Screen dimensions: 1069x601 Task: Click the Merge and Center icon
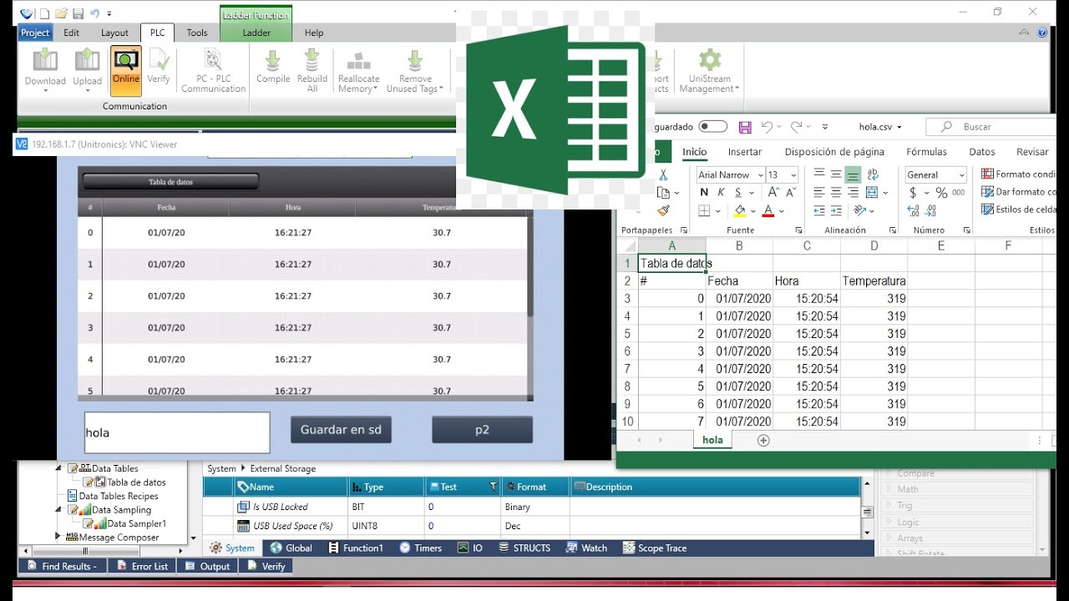[x=873, y=193]
